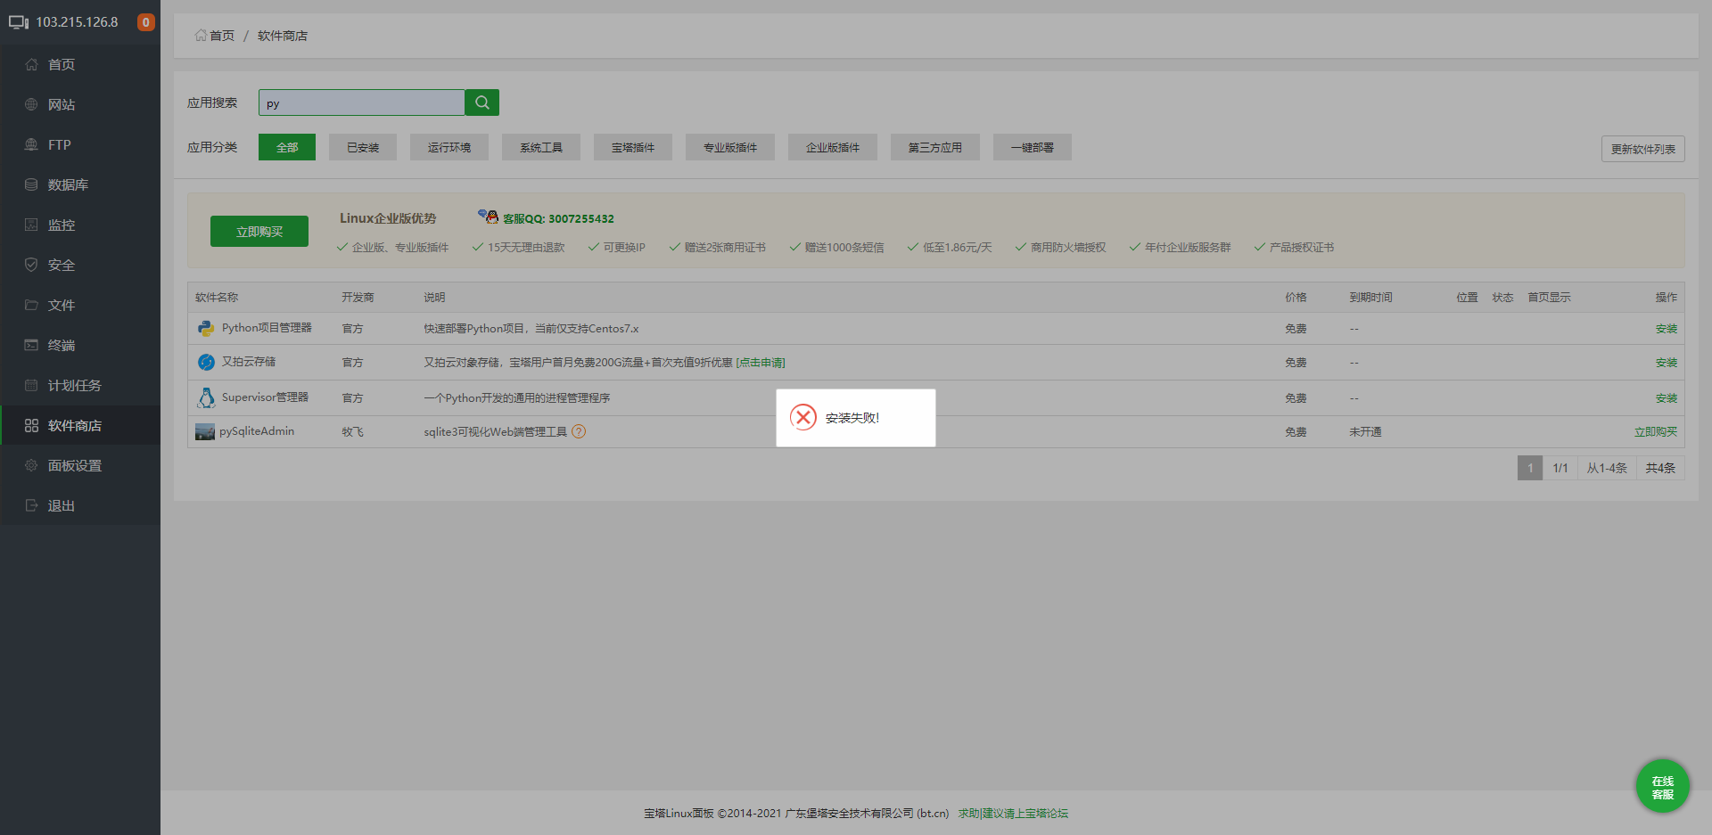Install 又拍云存储 via 安装 link
The width and height of the screenshot is (1712, 835).
(x=1667, y=363)
